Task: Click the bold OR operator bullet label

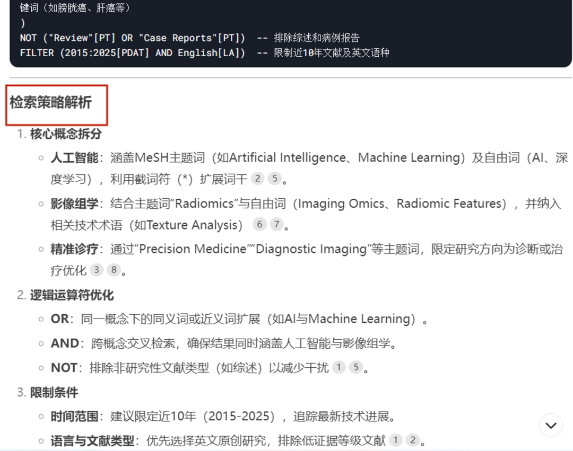Action: click(59, 319)
